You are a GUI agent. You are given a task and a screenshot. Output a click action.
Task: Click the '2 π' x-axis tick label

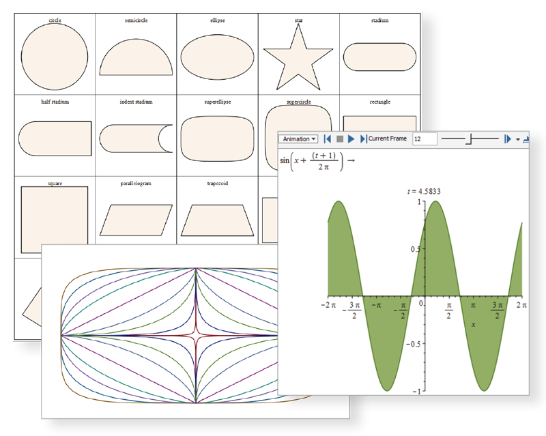(521, 305)
